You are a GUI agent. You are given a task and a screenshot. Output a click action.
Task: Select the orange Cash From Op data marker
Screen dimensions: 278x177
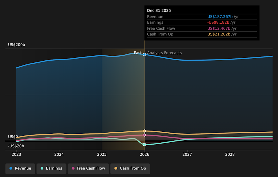coord(144,131)
